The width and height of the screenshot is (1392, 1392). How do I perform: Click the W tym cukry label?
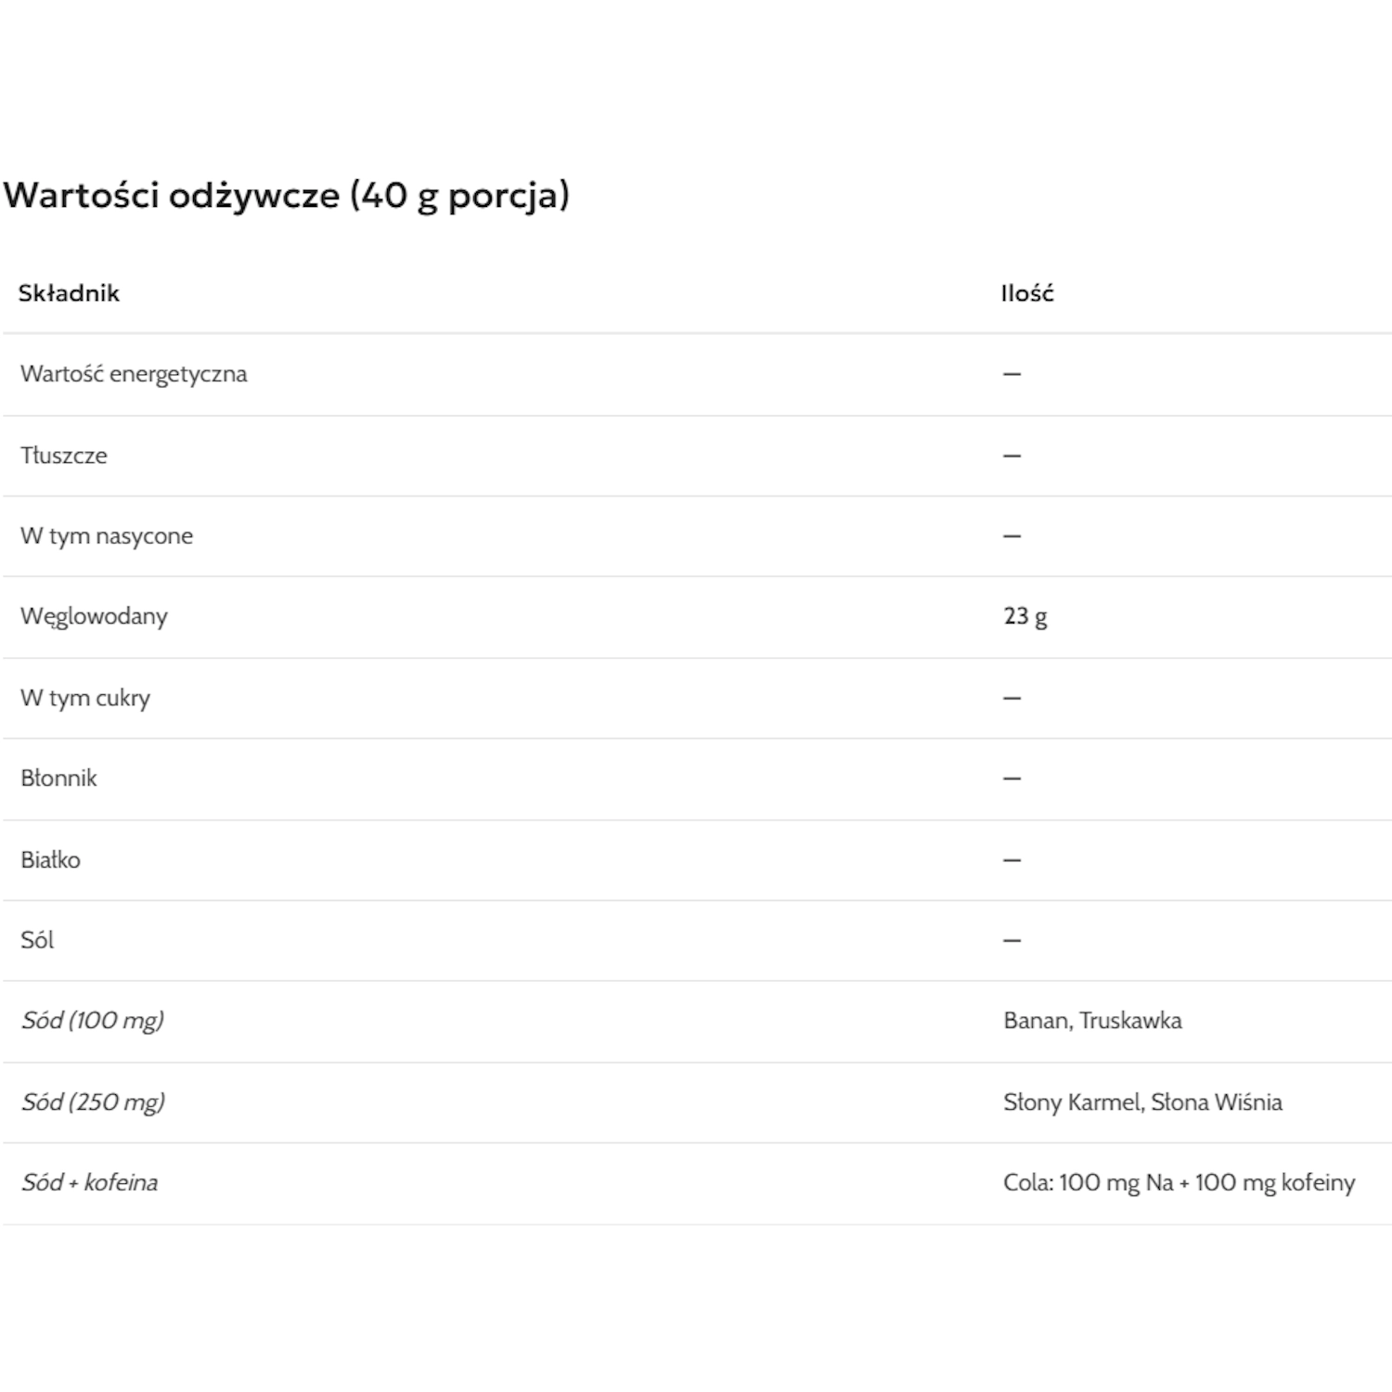85,698
